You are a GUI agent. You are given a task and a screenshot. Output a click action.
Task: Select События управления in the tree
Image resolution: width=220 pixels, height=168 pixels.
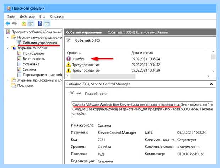[40, 43]
